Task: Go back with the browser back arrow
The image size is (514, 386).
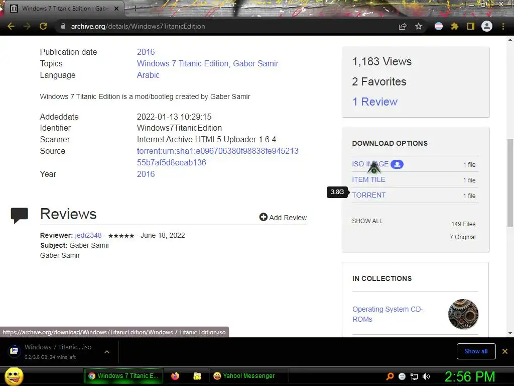Action: pos(11,26)
